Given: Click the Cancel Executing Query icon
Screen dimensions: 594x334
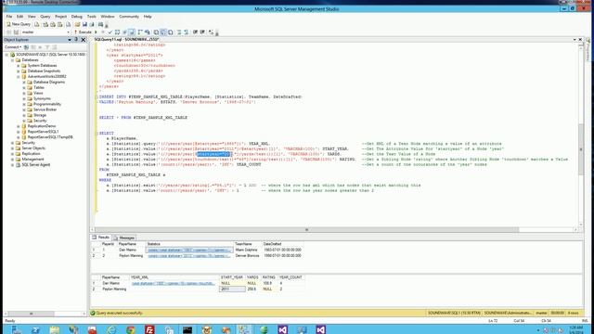Looking at the screenshot, I should pyautogui.click(x=103, y=32).
